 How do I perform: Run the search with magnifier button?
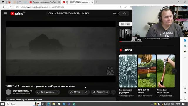pos(125,14)
